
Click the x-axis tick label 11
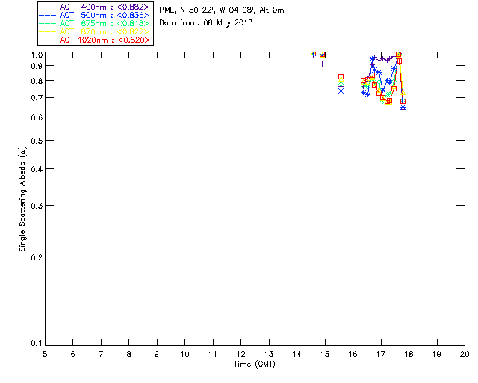coord(213,354)
